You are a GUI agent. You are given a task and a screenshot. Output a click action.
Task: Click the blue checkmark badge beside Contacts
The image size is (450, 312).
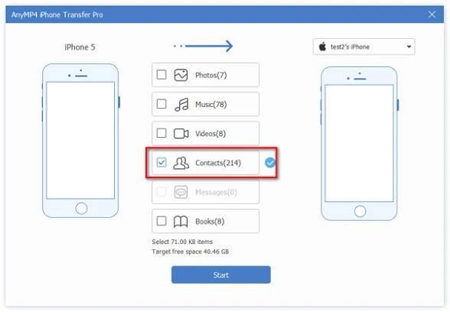269,163
